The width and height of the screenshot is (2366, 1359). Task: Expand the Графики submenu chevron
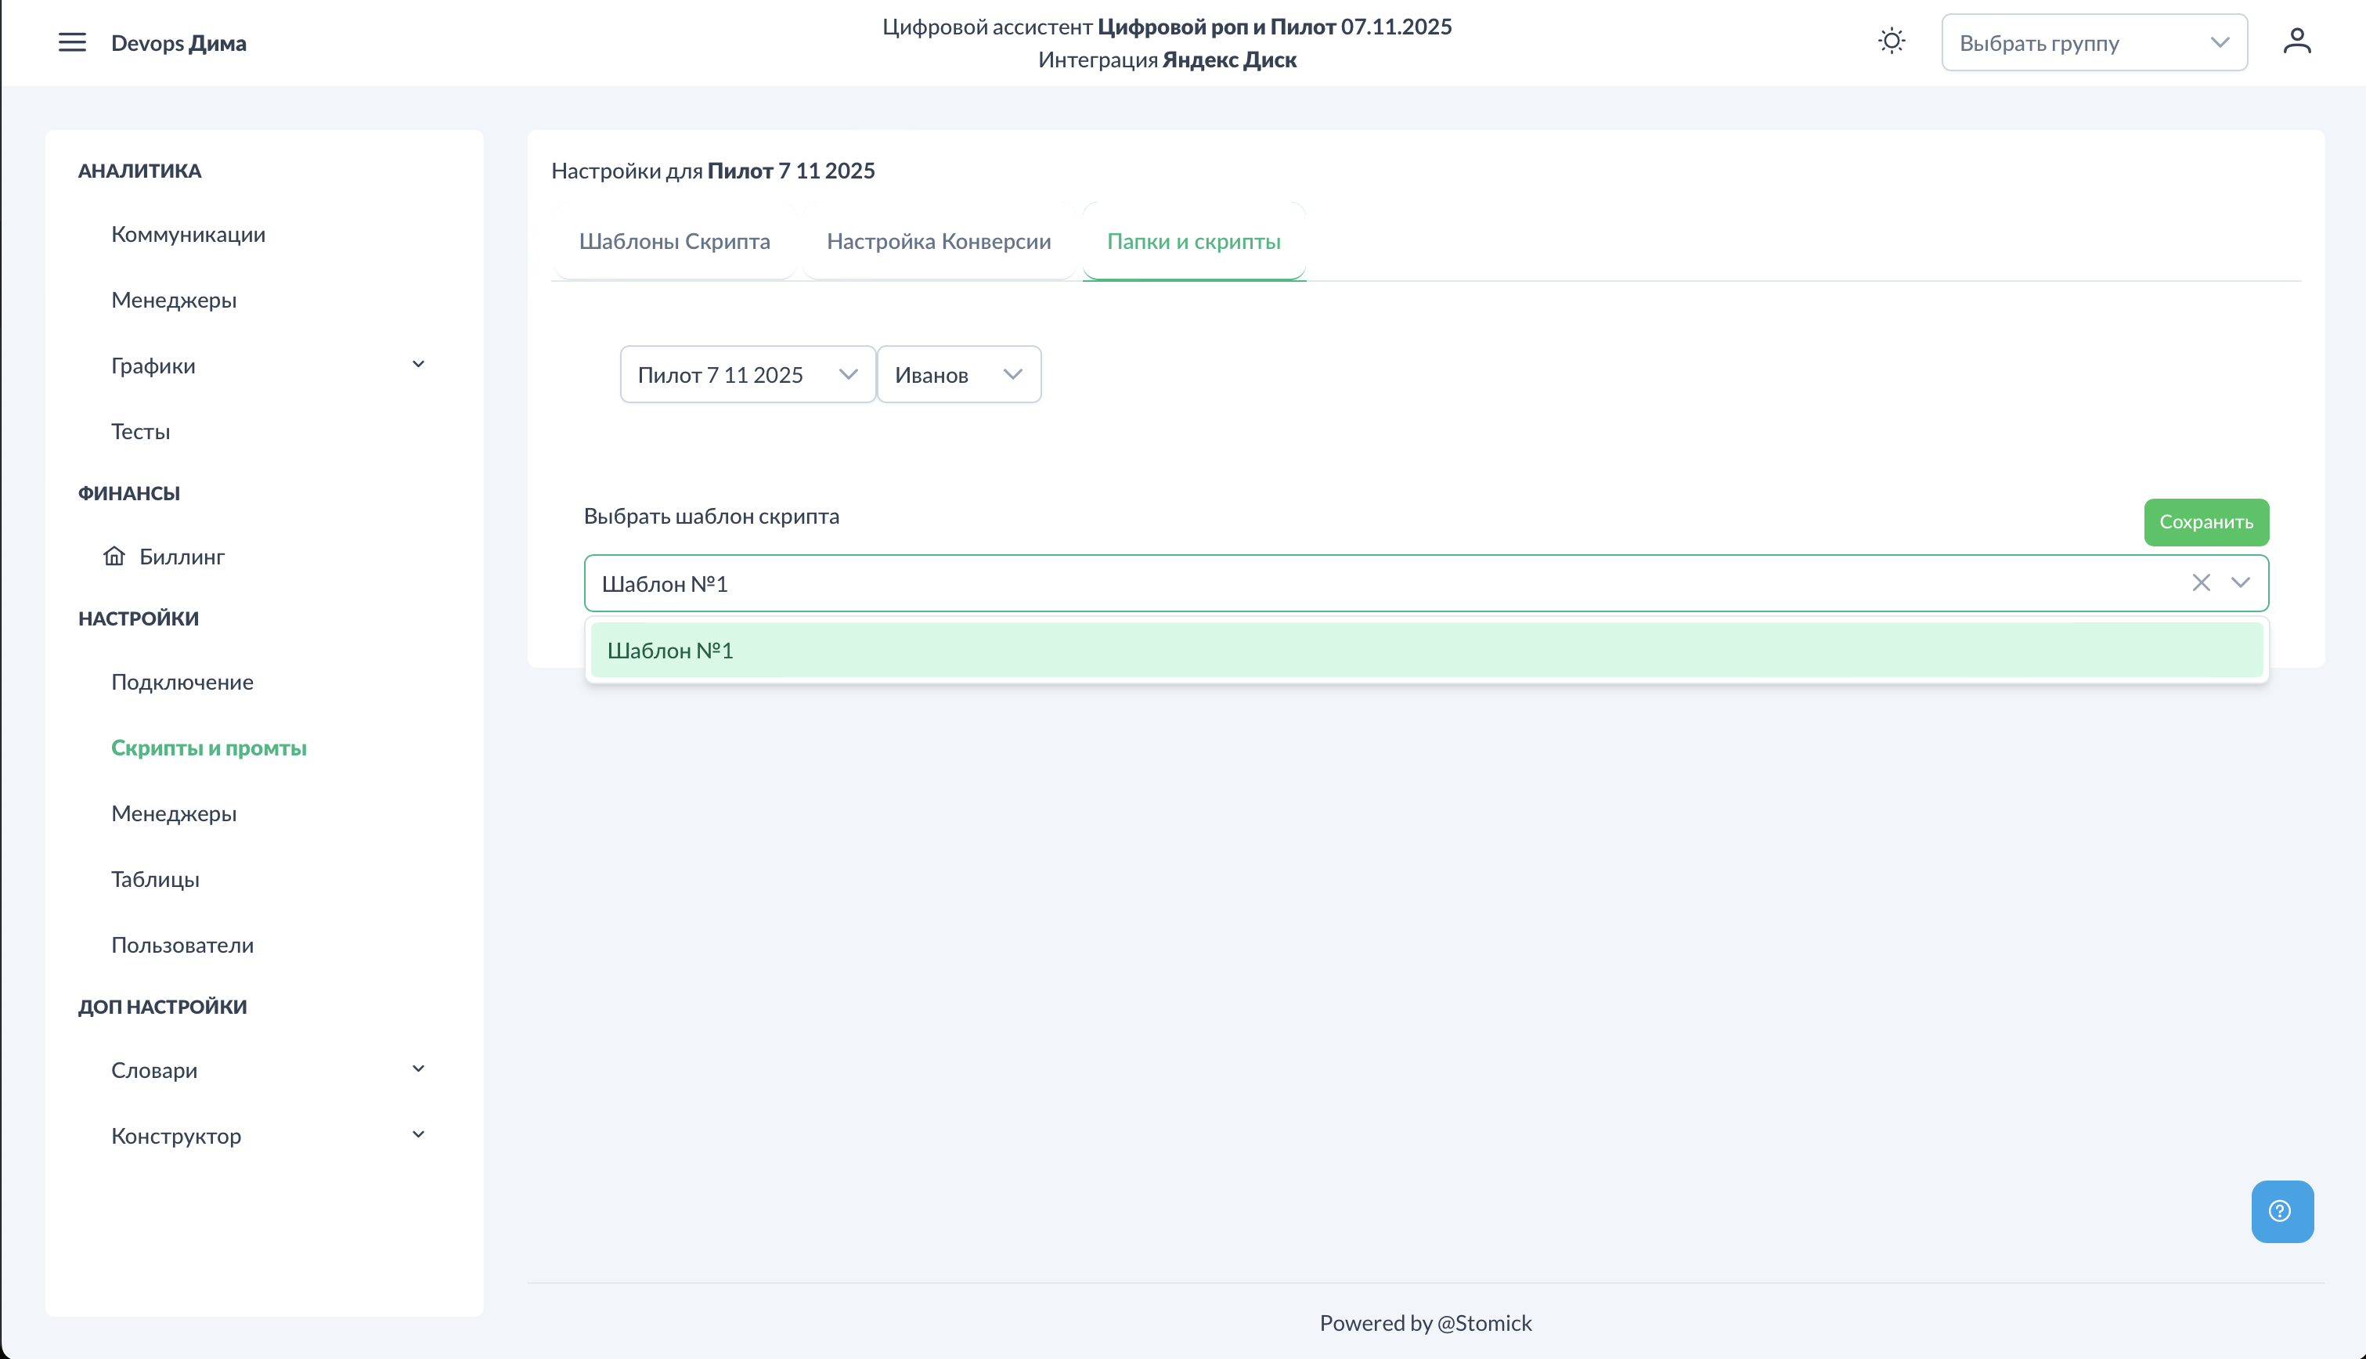click(418, 365)
